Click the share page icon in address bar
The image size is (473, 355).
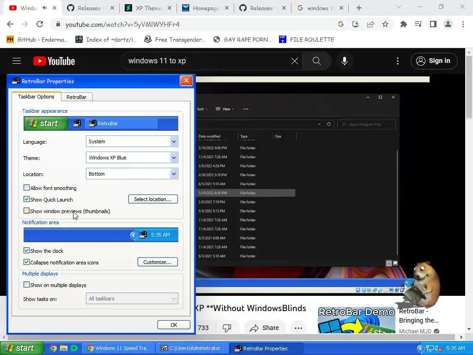(x=370, y=24)
